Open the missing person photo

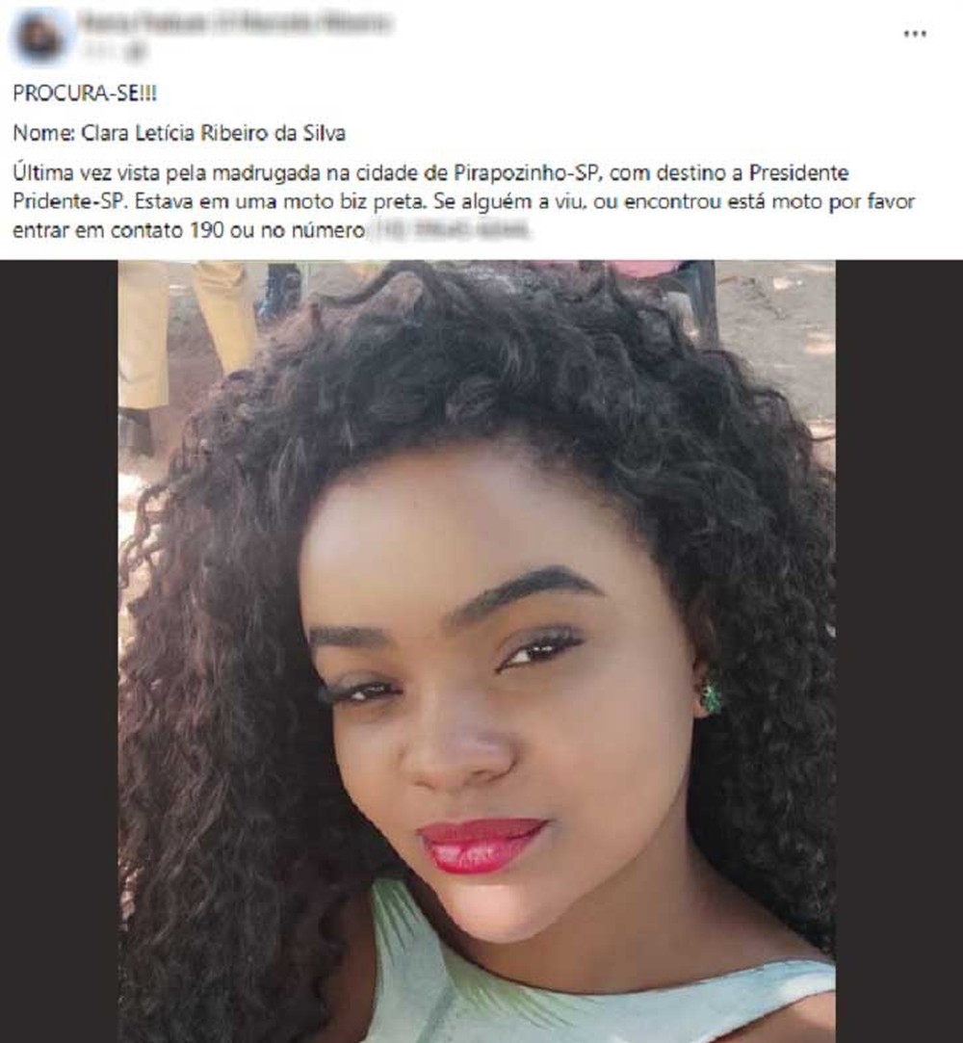tap(477, 651)
